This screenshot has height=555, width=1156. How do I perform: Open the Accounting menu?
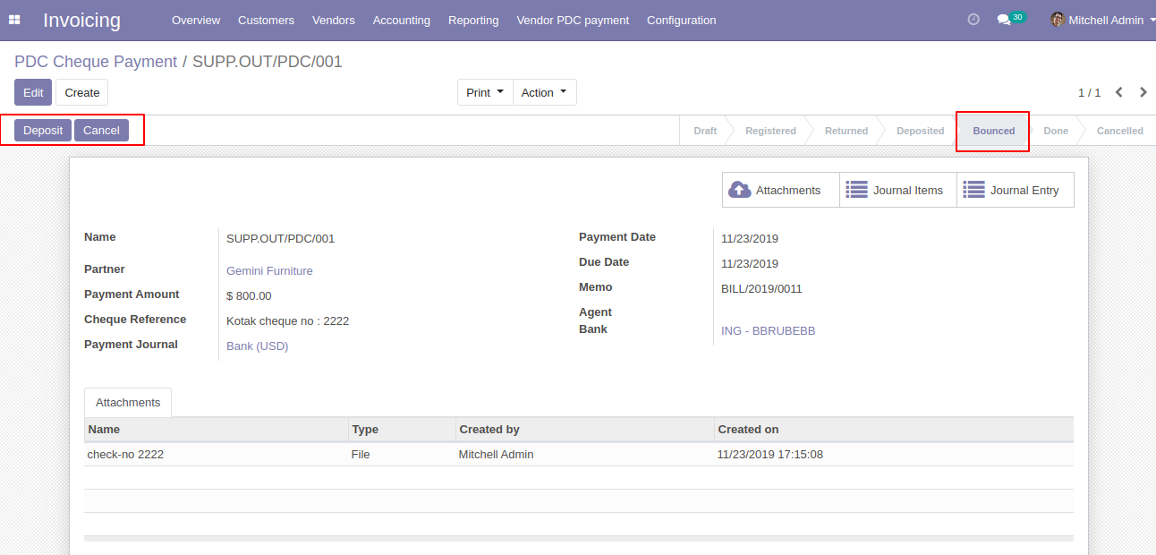(401, 20)
